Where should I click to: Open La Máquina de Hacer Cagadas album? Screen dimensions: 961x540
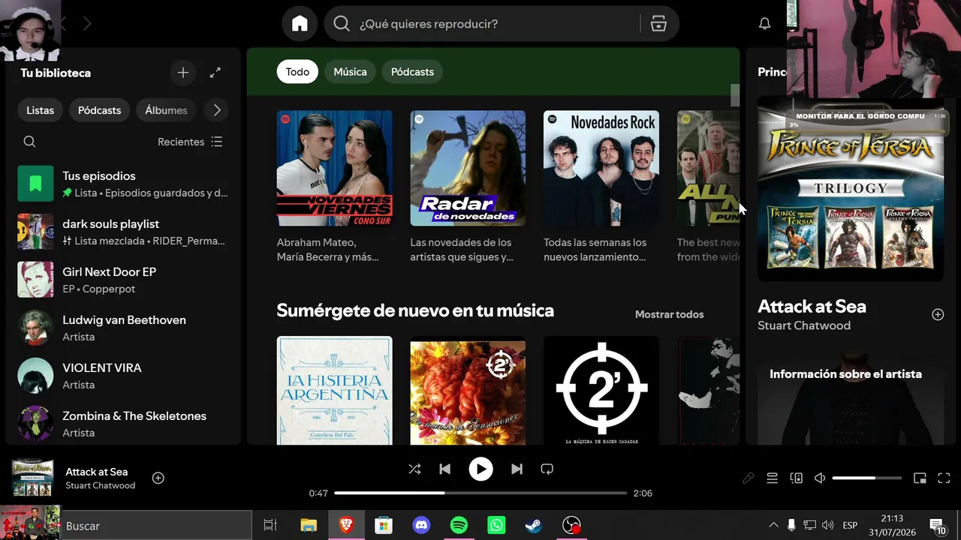[x=601, y=390]
